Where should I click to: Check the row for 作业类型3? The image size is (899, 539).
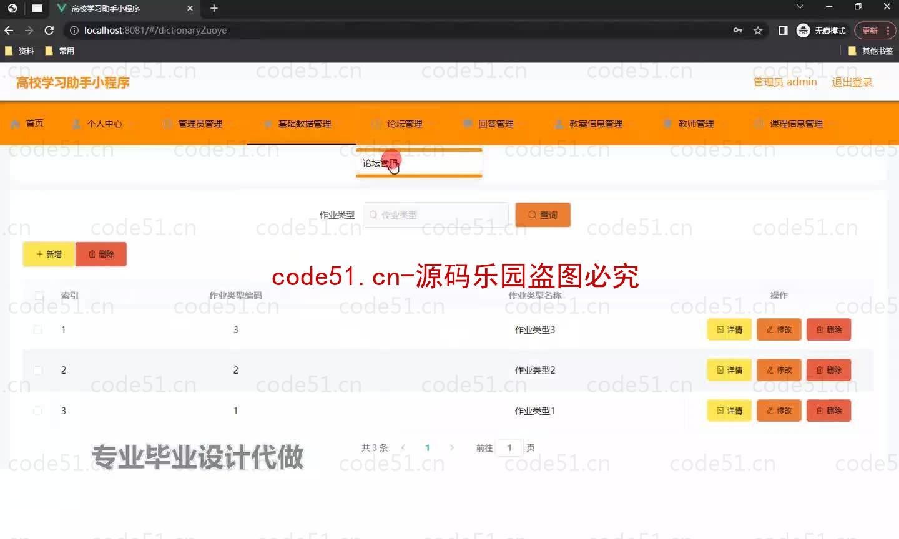[x=37, y=329]
